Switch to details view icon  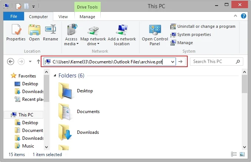(234, 154)
